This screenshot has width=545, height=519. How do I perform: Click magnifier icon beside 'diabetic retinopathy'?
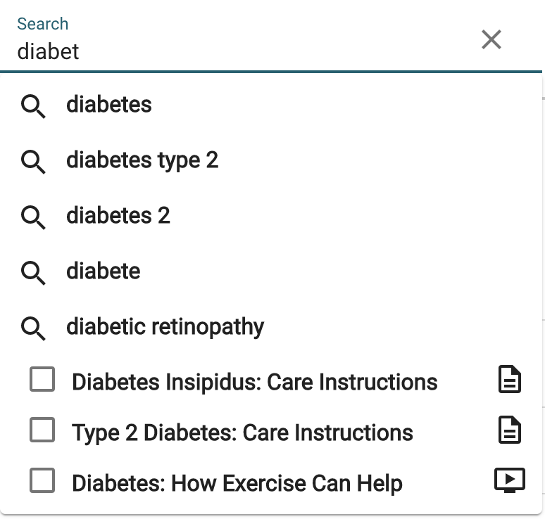(x=33, y=328)
